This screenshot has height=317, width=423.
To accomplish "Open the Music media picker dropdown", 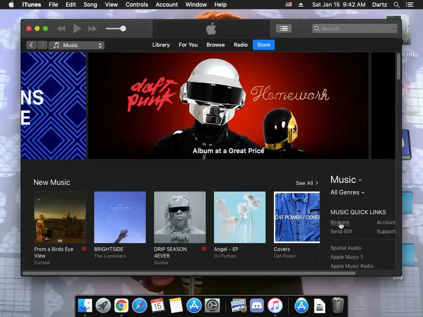I will (x=76, y=45).
